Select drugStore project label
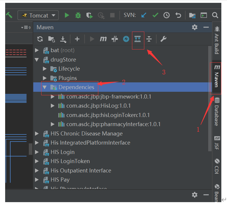Screen dimensions: 227x206 point(63,60)
